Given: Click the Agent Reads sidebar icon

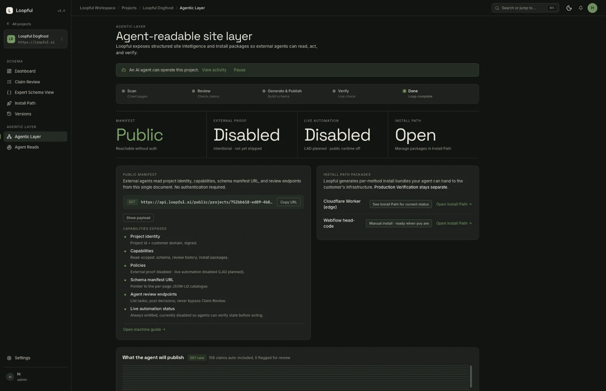Looking at the screenshot, I should point(9,147).
